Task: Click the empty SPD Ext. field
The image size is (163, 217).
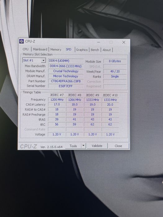Action: [x=115, y=66]
